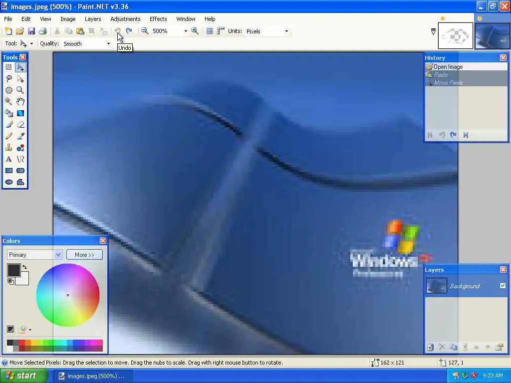
Task: Reset colors to black and white
Action: (10, 281)
